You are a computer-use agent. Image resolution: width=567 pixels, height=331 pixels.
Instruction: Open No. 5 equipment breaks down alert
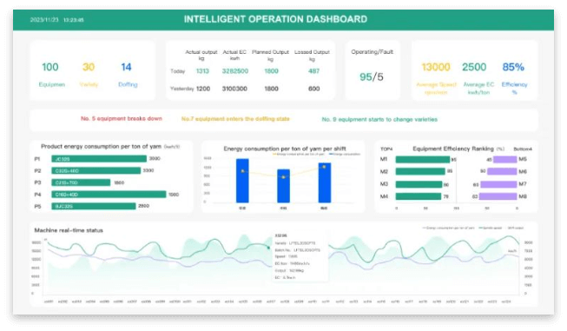click(x=122, y=119)
